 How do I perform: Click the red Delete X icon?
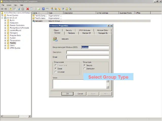(x=28, y=9)
